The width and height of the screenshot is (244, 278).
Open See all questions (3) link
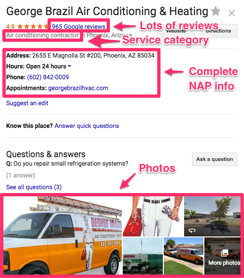click(34, 187)
